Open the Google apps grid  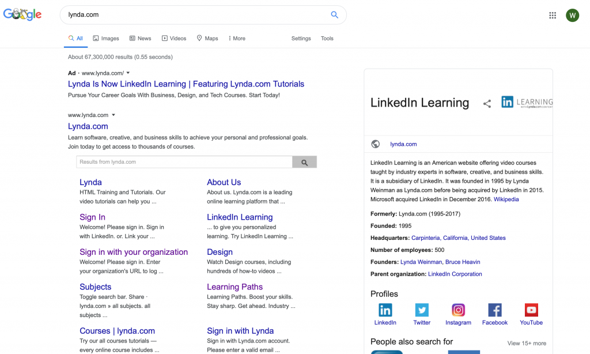tap(553, 15)
